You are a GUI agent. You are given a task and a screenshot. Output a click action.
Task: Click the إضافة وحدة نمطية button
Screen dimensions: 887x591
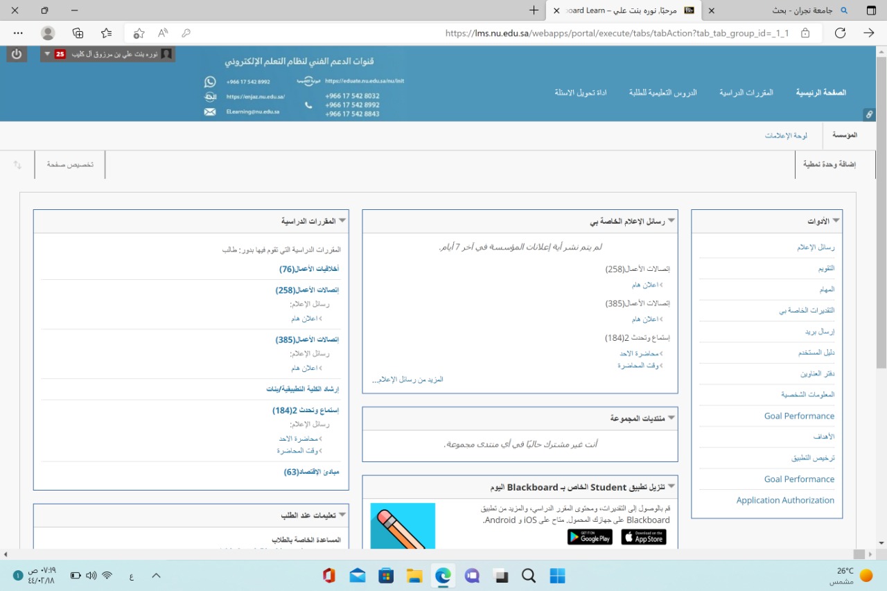pyautogui.click(x=829, y=165)
